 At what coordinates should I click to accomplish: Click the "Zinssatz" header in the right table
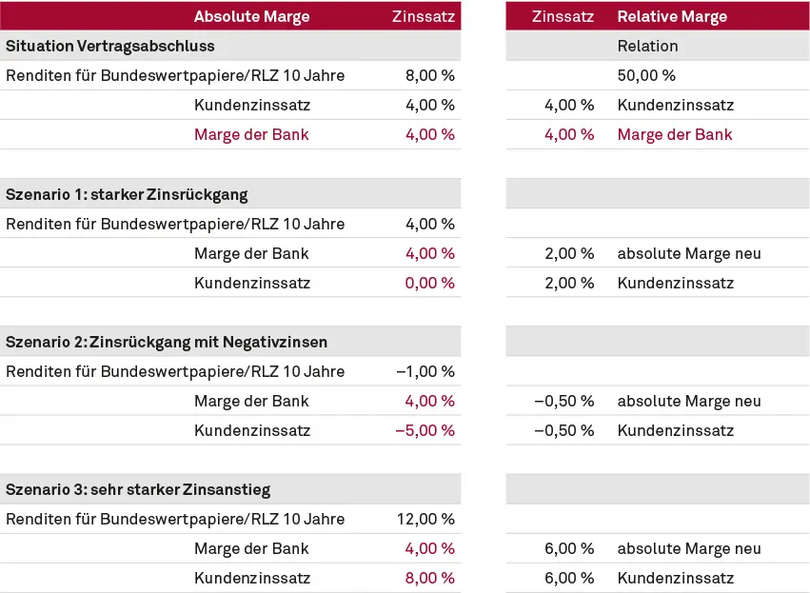[563, 16]
